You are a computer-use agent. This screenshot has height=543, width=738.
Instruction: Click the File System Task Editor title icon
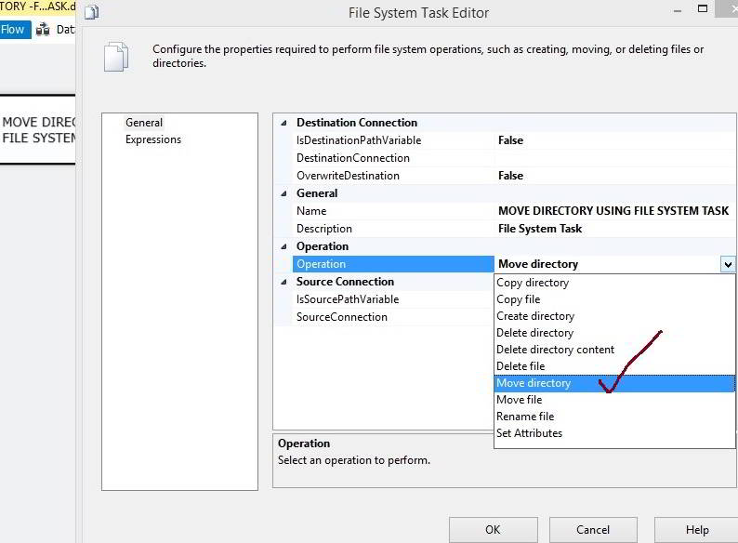[x=92, y=12]
